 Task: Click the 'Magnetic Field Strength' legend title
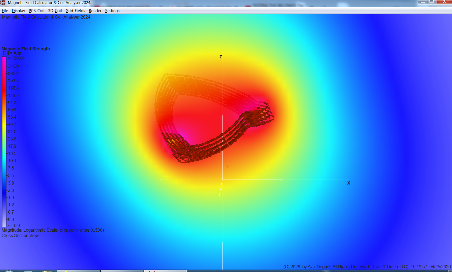26,49
